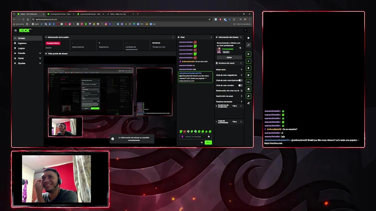
Task: Select the pencil edit icon in right rail
Action: (248, 45)
